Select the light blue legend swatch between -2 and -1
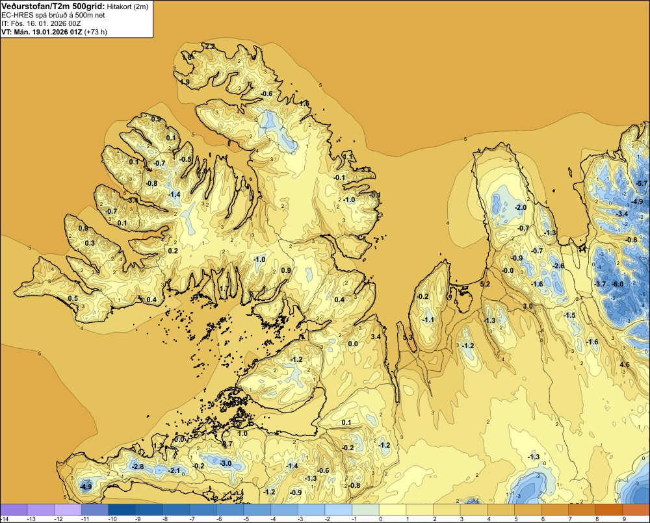Image resolution: width=650 pixels, height=523 pixels. point(338,510)
